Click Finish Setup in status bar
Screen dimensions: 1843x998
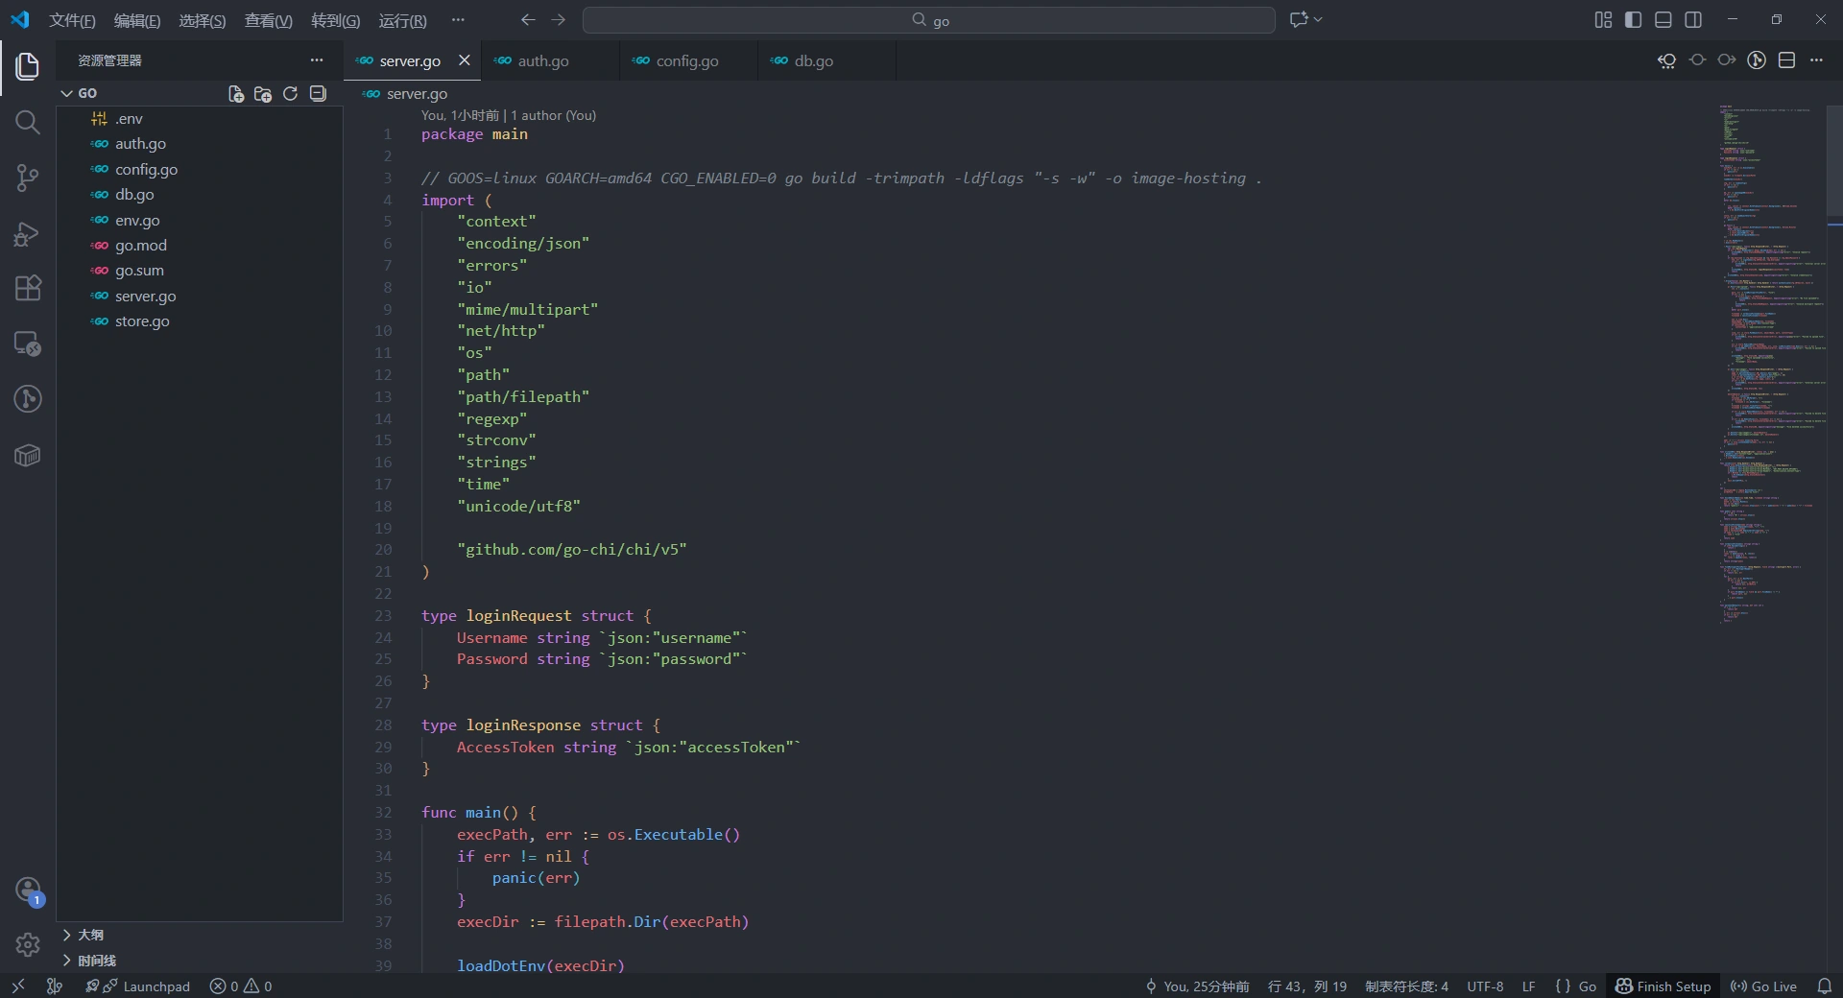[x=1663, y=986]
